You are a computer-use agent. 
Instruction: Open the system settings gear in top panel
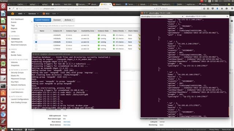pyautogui.click(x=233, y=1)
